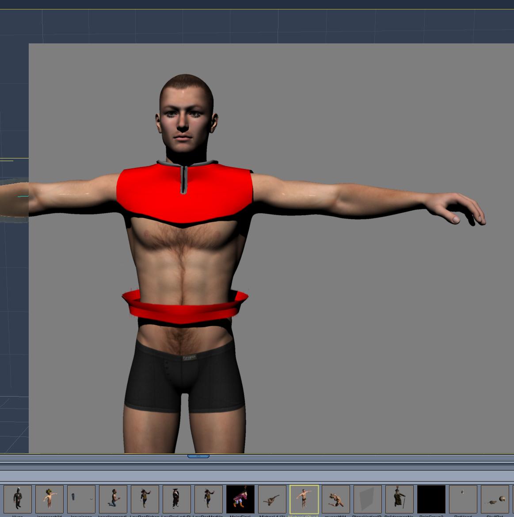This screenshot has height=517, width=514.
Task: Select the muscelM4 jumping figure thumbnail
Action: 336,499
